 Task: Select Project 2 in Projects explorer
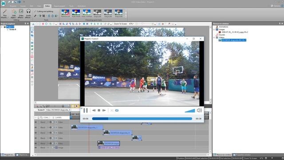pos(10,27)
